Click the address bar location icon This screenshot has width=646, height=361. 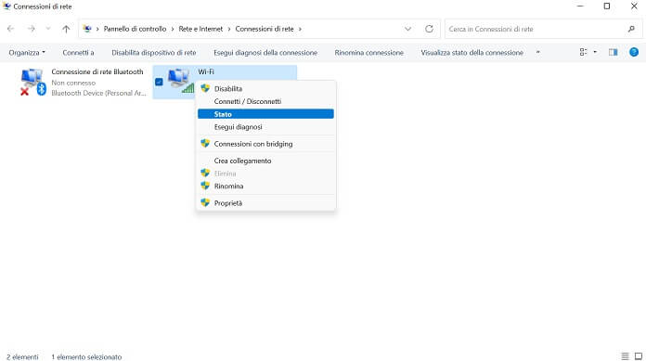coord(87,29)
